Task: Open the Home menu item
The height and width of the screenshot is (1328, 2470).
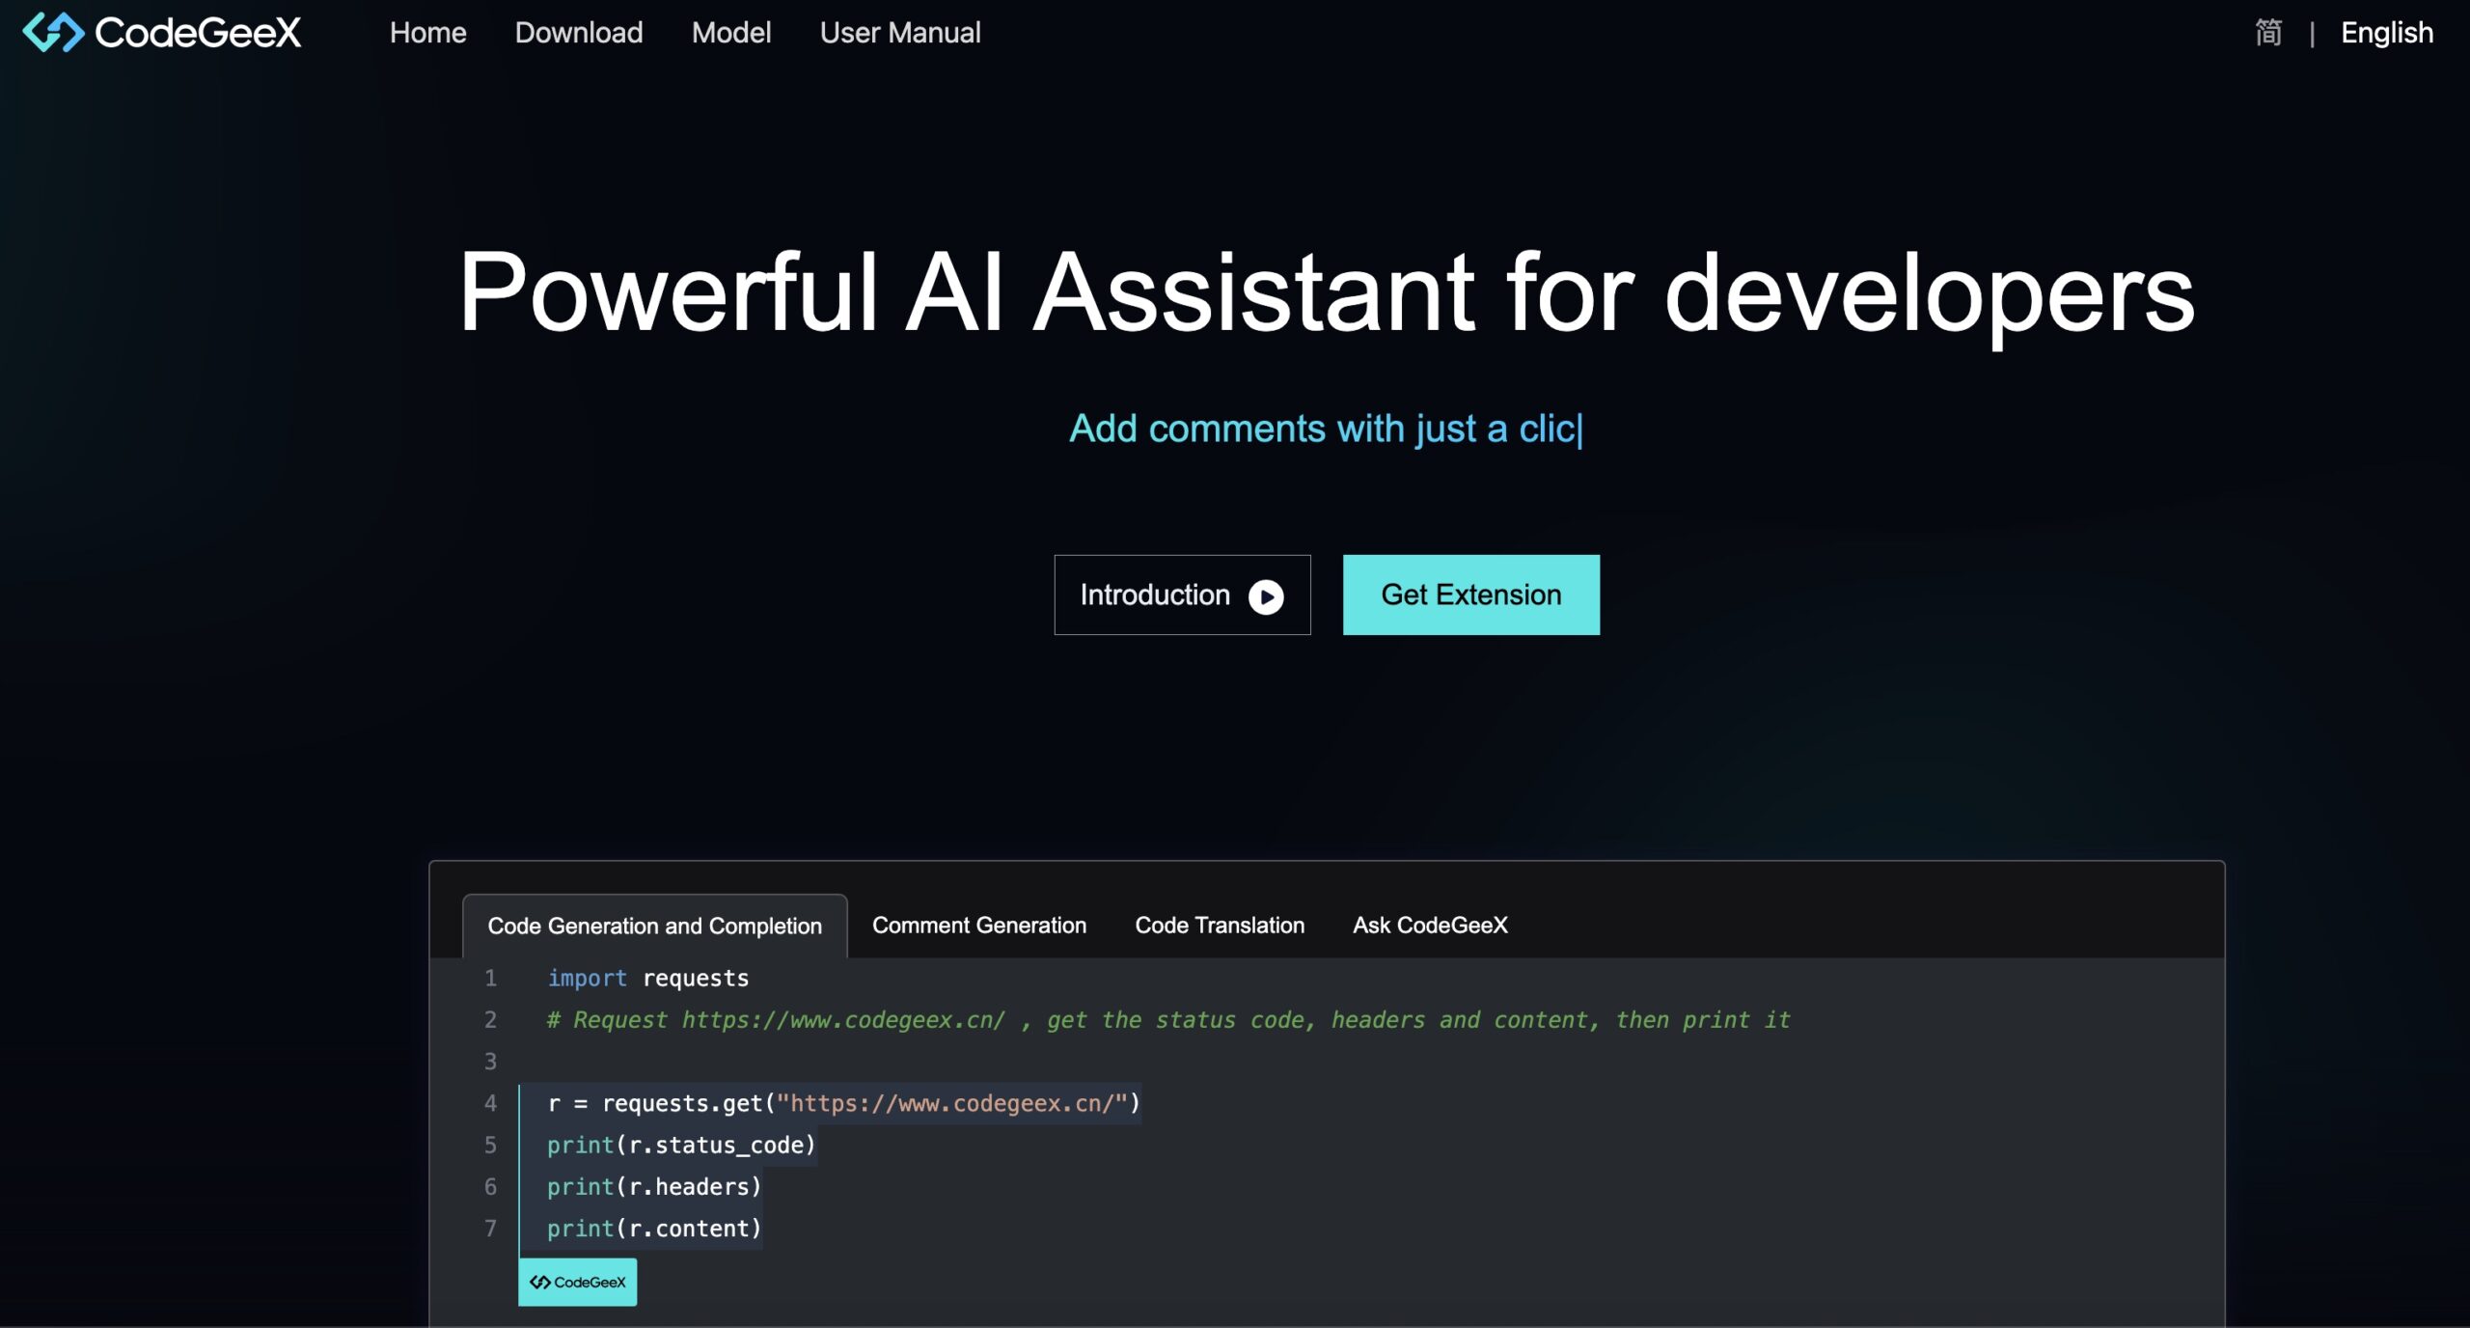Action: click(x=427, y=33)
